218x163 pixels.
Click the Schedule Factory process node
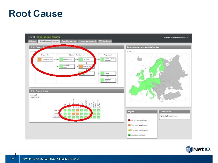(x=67, y=66)
